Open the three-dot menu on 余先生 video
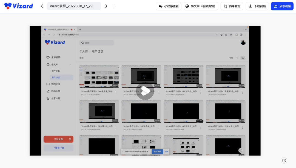Image resolution: width=296 pixels, height=168 pixels. point(115,93)
